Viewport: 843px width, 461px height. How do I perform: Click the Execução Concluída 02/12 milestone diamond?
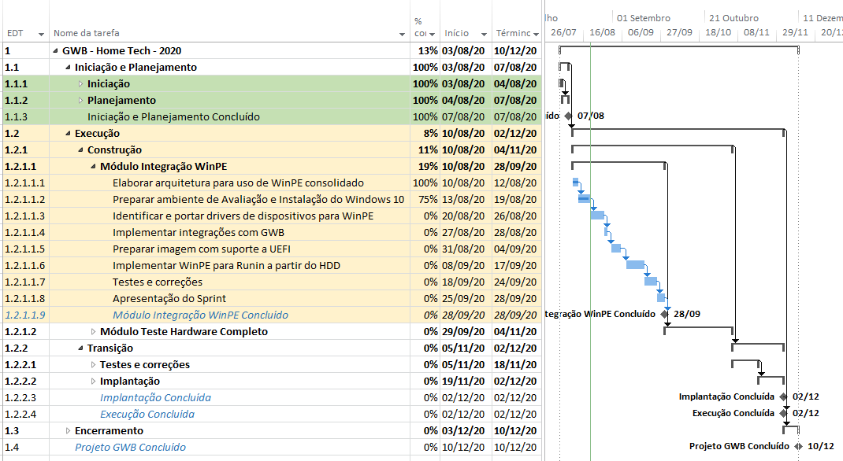pos(783,413)
